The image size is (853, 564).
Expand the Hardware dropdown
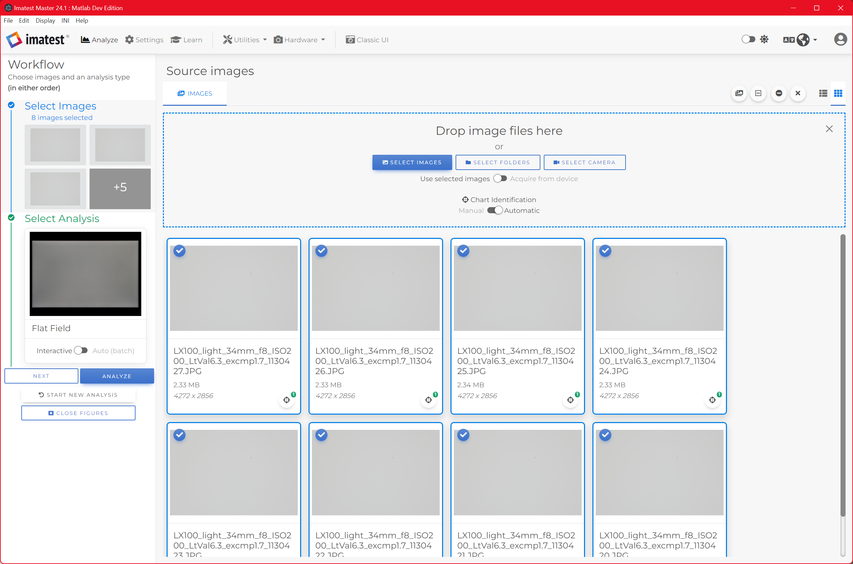[299, 40]
